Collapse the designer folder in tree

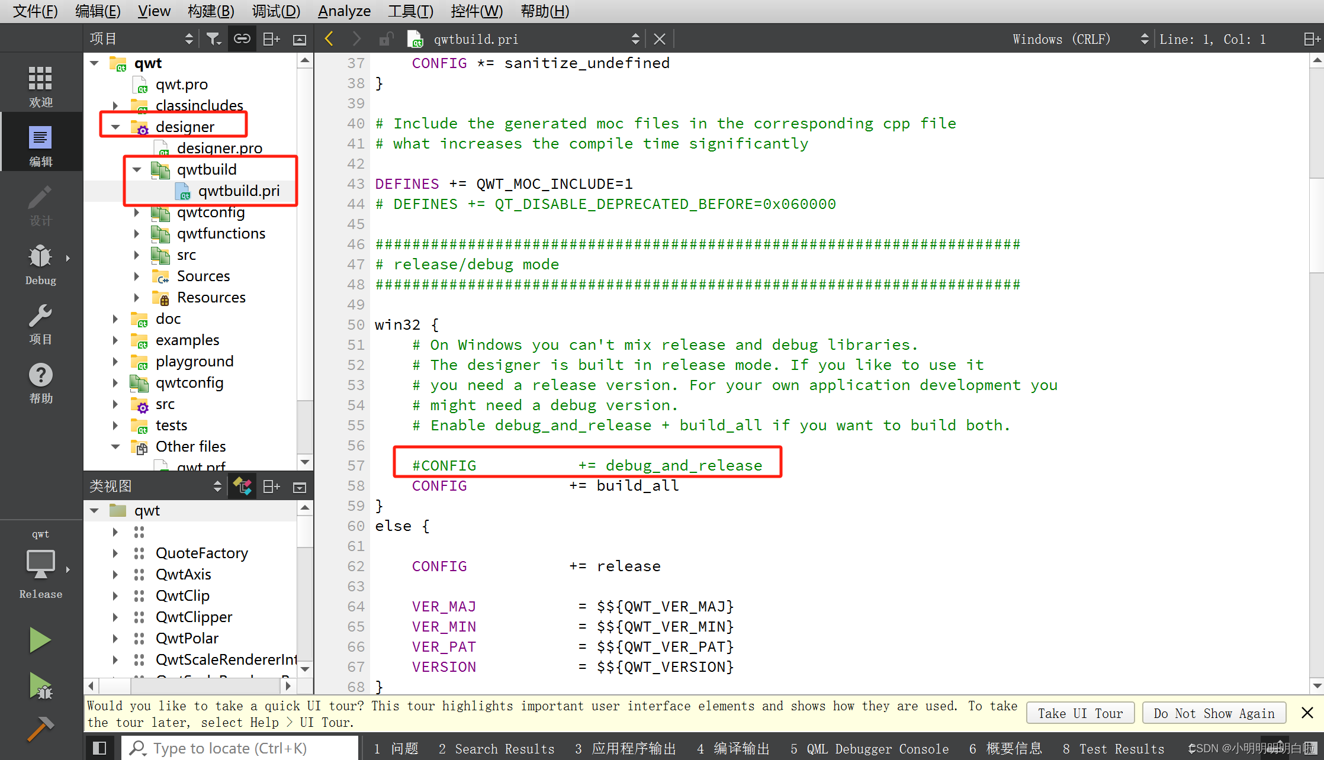115,127
